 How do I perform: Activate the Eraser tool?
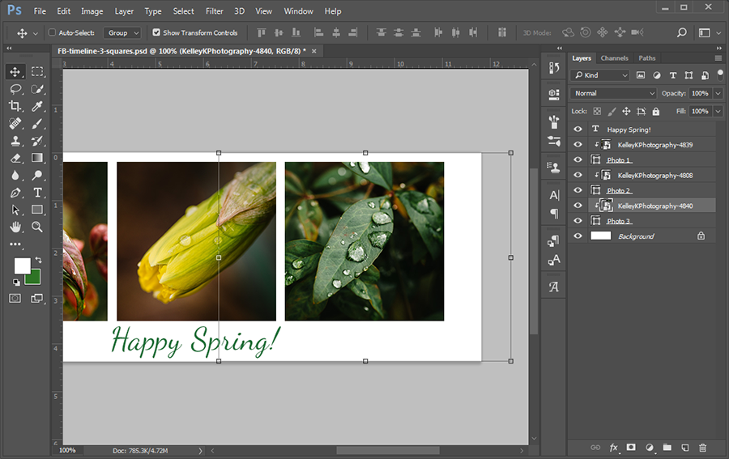pyautogui.click(x=15, y=158)
